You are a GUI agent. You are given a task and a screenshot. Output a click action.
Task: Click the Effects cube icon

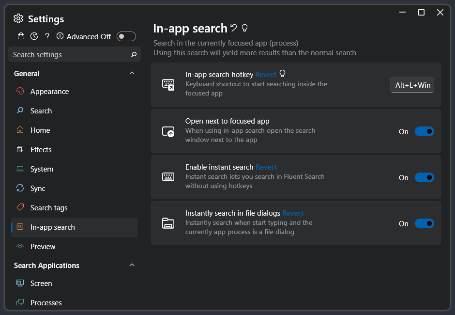tap(20, 149)
